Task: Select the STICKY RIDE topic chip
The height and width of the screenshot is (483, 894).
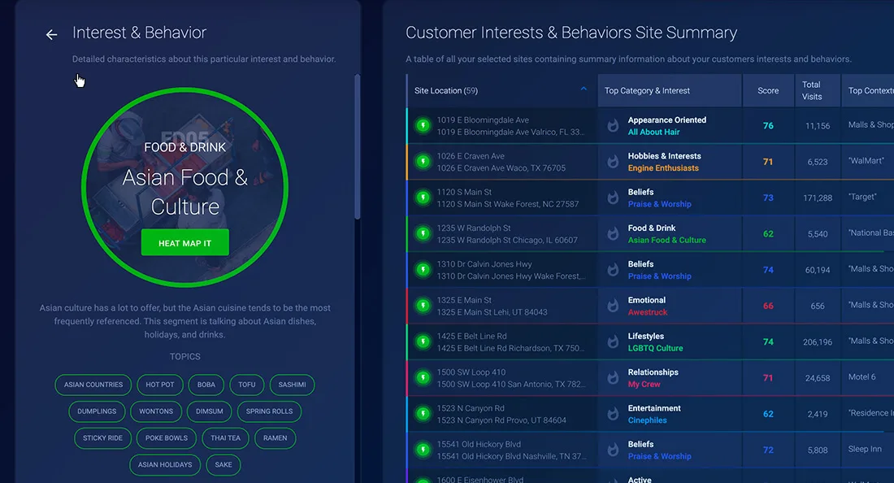Action: (x=102, y=438)
